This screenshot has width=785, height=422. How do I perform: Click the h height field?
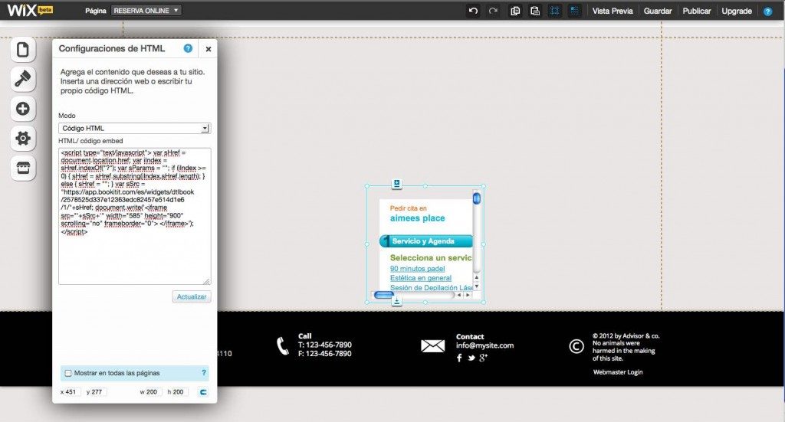pos(179,392)
